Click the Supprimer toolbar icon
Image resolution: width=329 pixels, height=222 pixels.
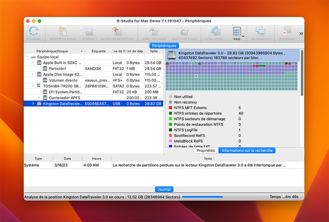tap(286, 31)
